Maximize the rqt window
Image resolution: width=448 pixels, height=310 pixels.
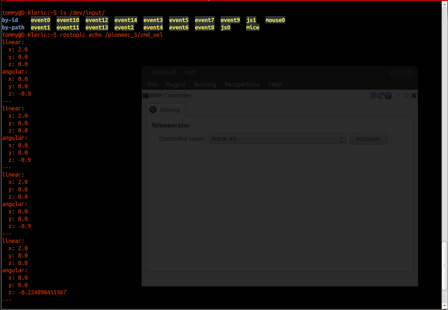pyautogui.click(x=401, y=73)
